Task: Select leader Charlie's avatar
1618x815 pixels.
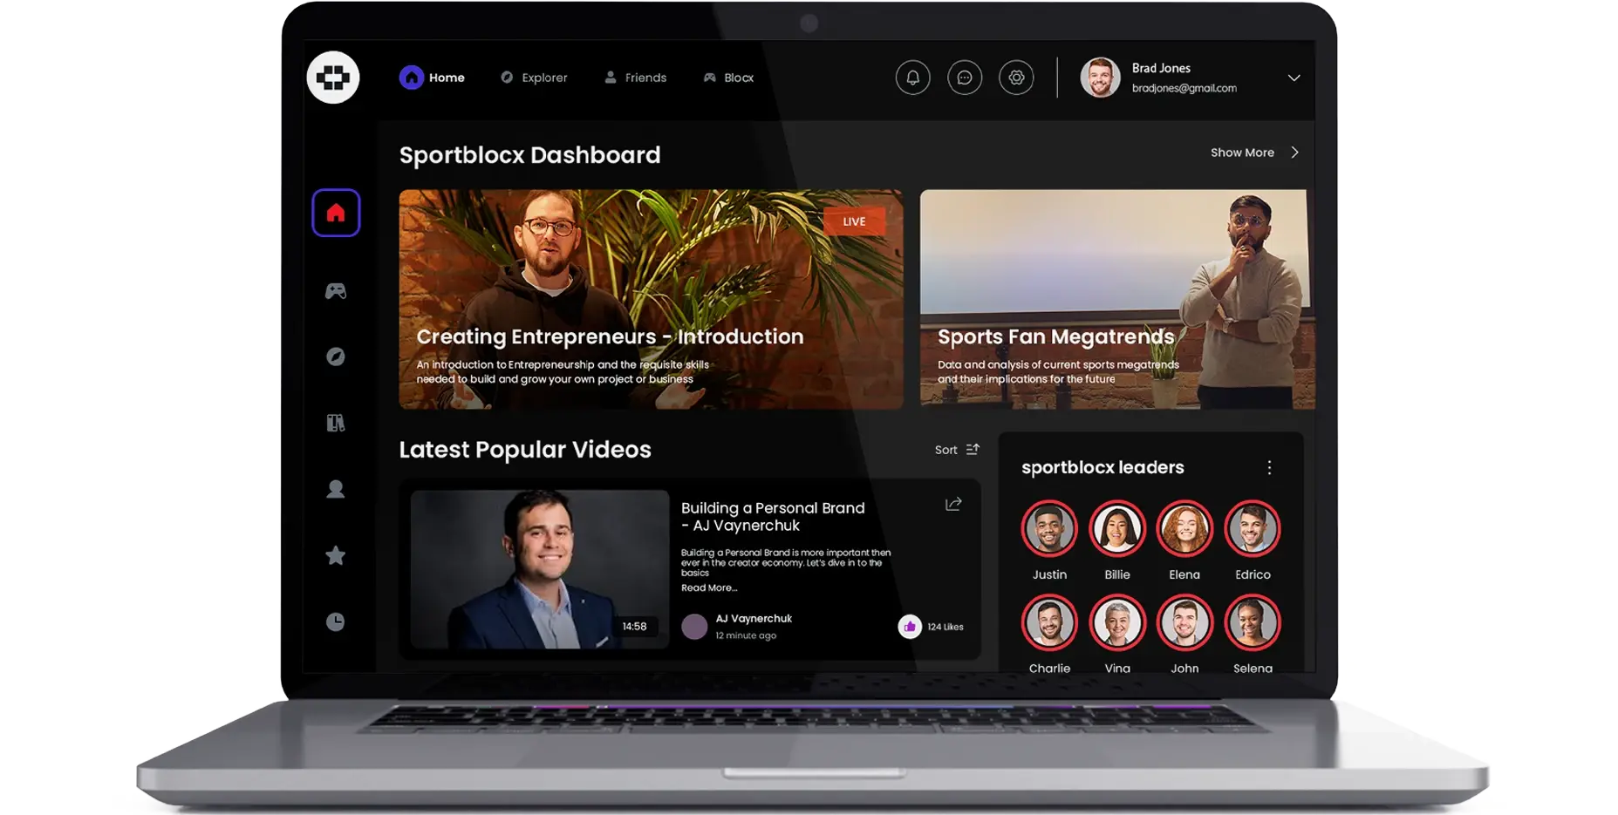Action: click(1049, 622)
